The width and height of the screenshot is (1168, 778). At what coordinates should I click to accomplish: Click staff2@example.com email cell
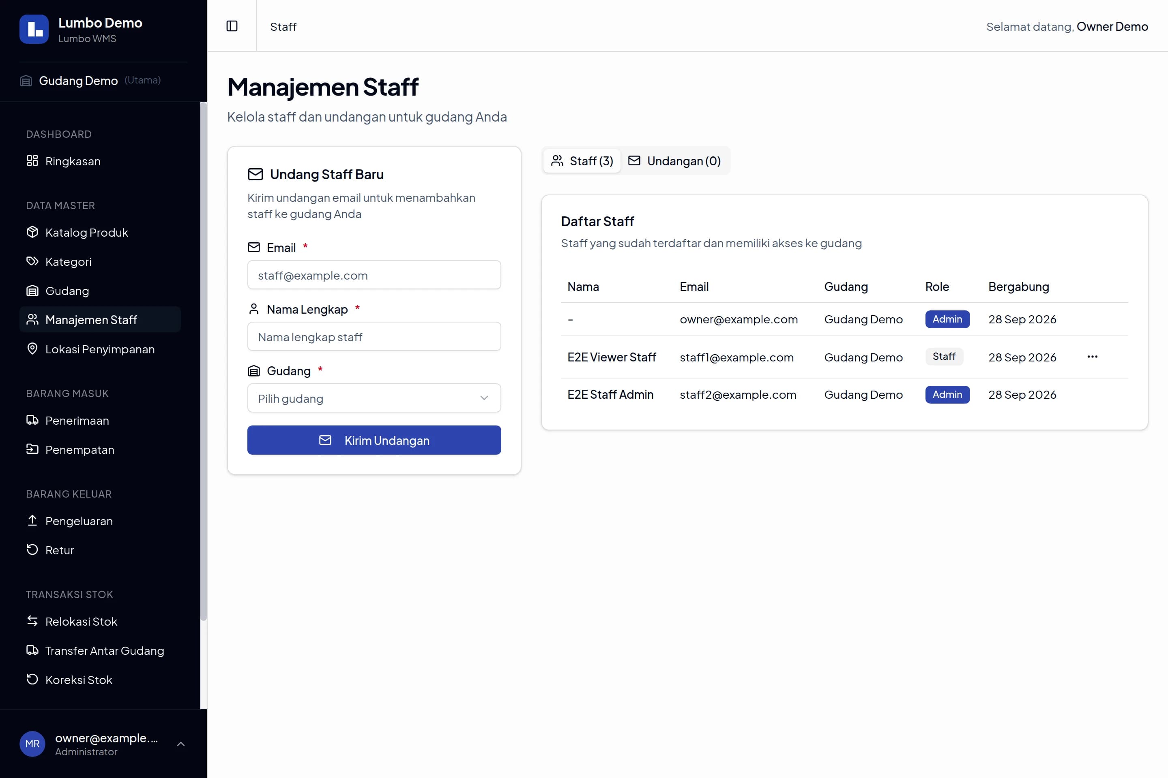(x=738, y=394)
